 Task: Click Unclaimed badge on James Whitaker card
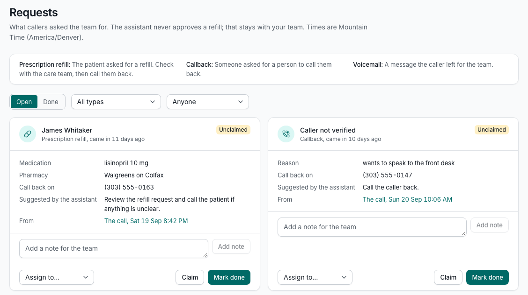click(x=233, y=130)
